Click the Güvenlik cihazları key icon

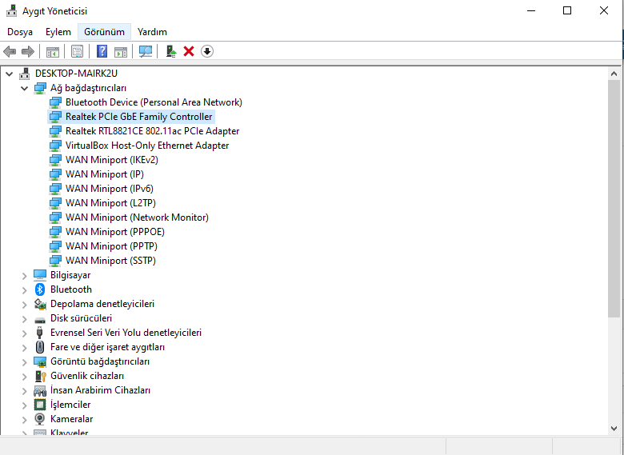click(x=41, y=376)
